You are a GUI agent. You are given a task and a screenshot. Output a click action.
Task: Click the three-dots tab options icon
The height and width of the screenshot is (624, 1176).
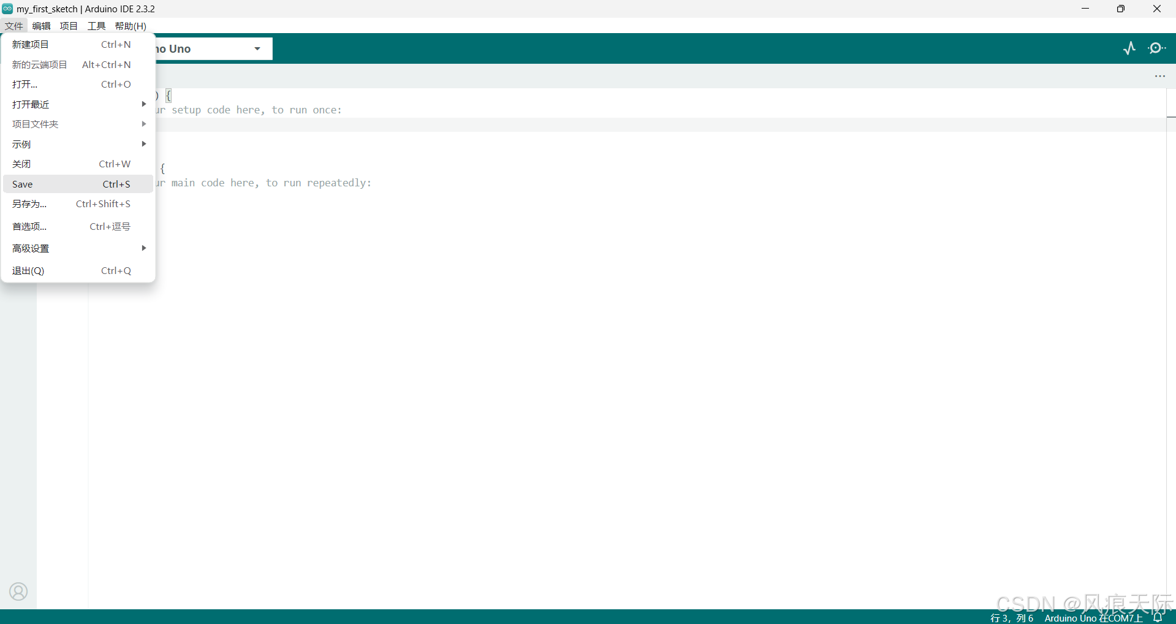pyautogui.click(x=1160, y=76)
